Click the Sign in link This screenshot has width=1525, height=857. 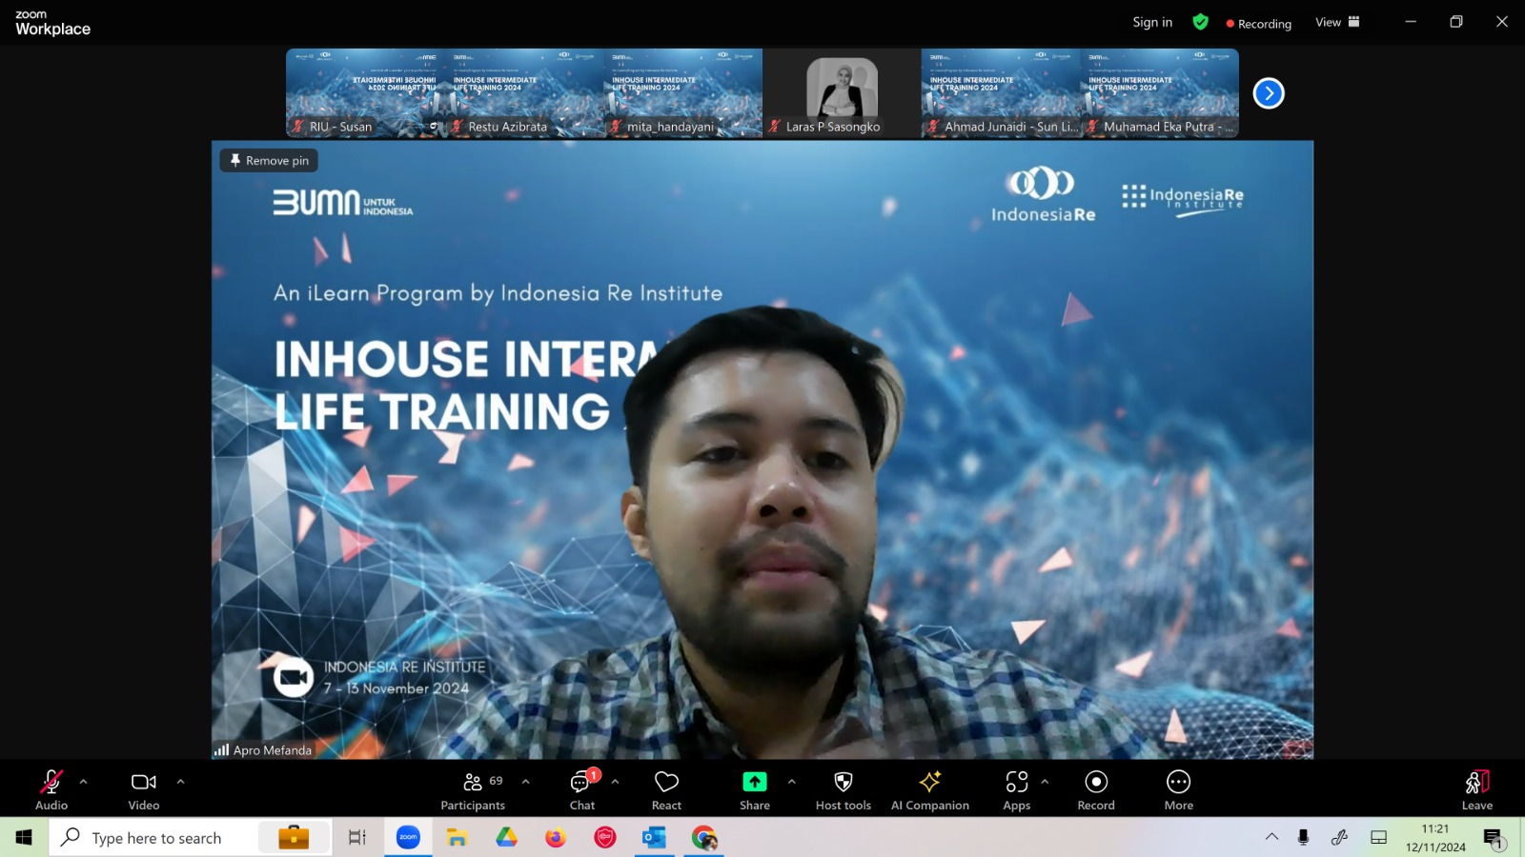[1152, 22]
